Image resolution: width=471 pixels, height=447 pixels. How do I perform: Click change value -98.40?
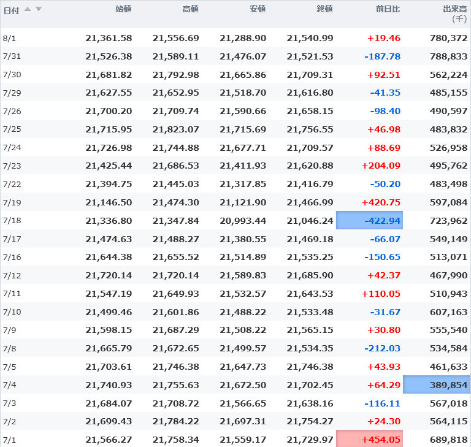pyautogui.click(x=385, y=111)
